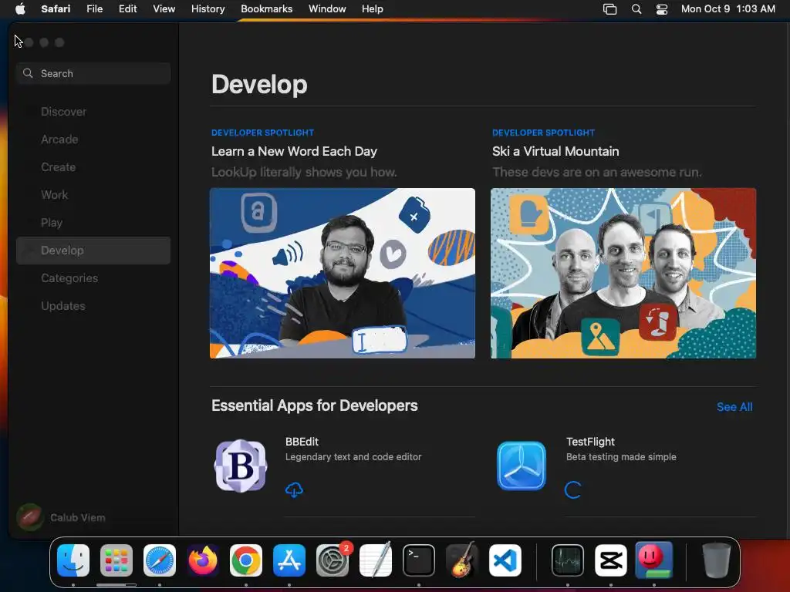Open the Apple menu
This screenshot has width=790, height=592.
click(x=20, y=8)
